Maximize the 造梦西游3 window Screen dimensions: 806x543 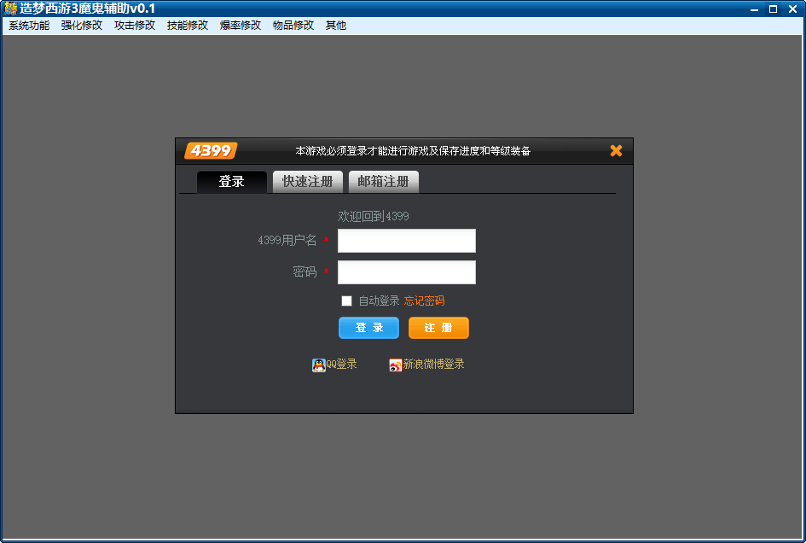773,9
